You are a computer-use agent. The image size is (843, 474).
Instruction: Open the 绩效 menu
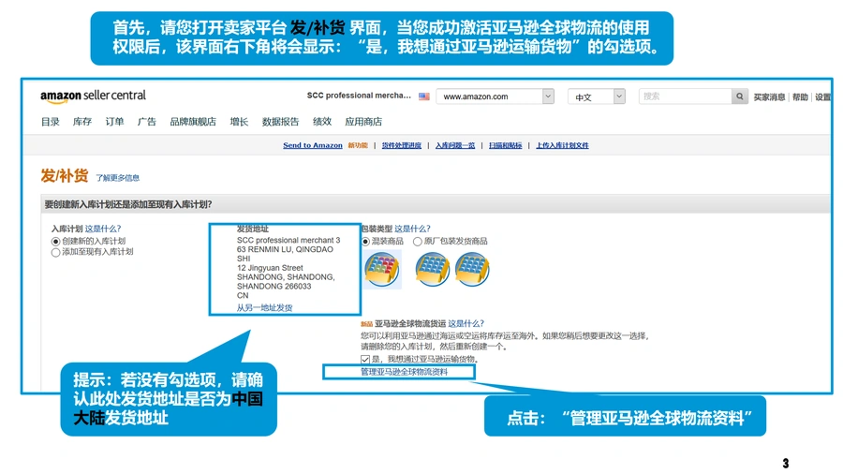[322, 122]
